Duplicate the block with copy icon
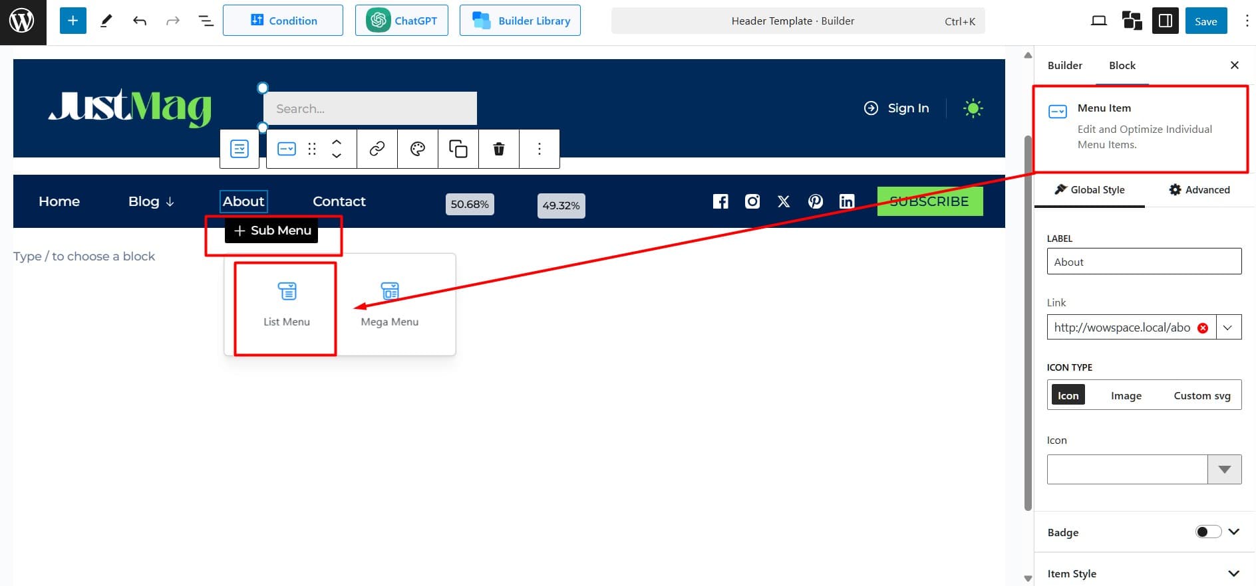The height and width of the screenshot is (586, 1256). [x=458, y=149]
